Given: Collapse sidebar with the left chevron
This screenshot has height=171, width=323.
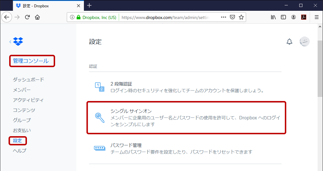Looking at the screenshot, I should [x=10, y=41].
